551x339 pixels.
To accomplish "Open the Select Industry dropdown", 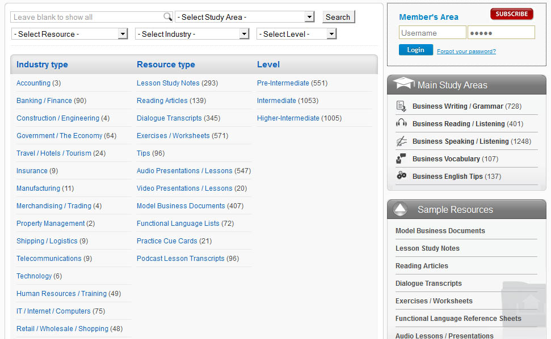I will (x=192, y=34).
